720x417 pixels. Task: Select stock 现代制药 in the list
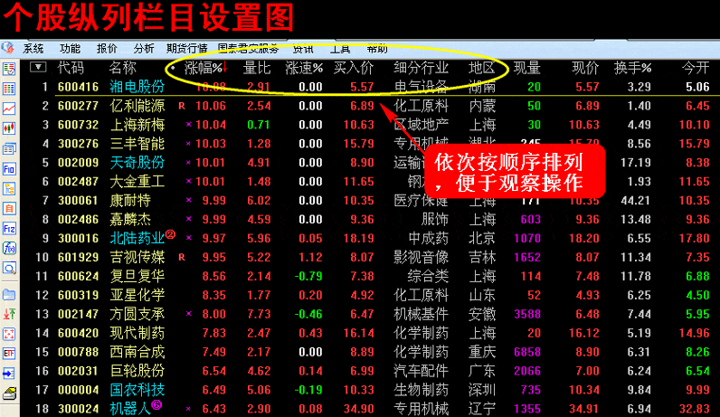pyautogui.click(x=137, y=334)
